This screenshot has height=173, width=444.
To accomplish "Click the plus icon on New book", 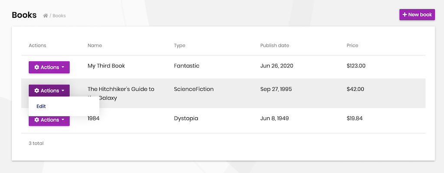I will coord(405,15).
